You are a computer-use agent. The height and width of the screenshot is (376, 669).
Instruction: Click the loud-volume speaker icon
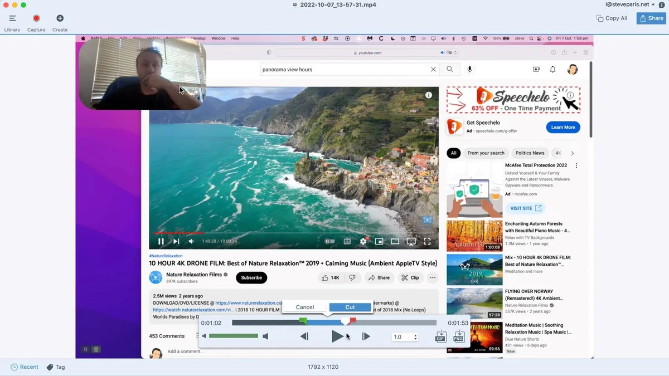(265, 336)
